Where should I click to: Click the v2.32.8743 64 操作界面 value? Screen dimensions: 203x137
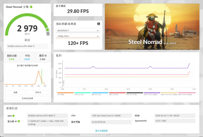point(111,122)
